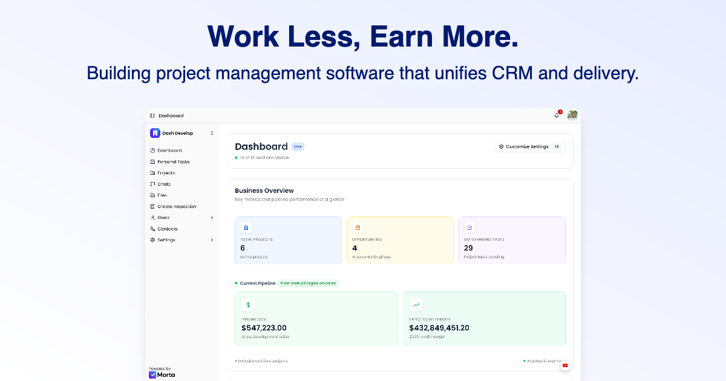
Task: Click the Dash Develop building logo
Action: 155,133
